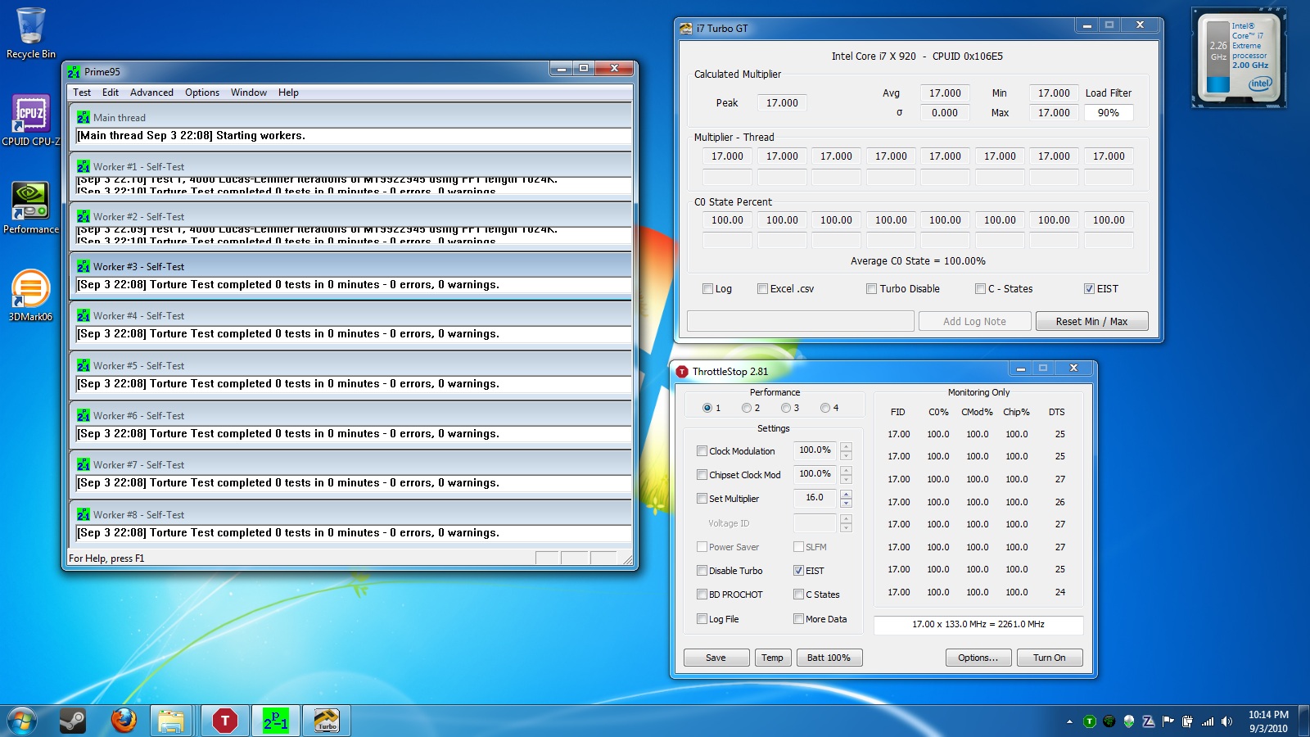1310x737 pixels.
Task: Enable Chipset Clock Mod checkbox
Action: 702,474
